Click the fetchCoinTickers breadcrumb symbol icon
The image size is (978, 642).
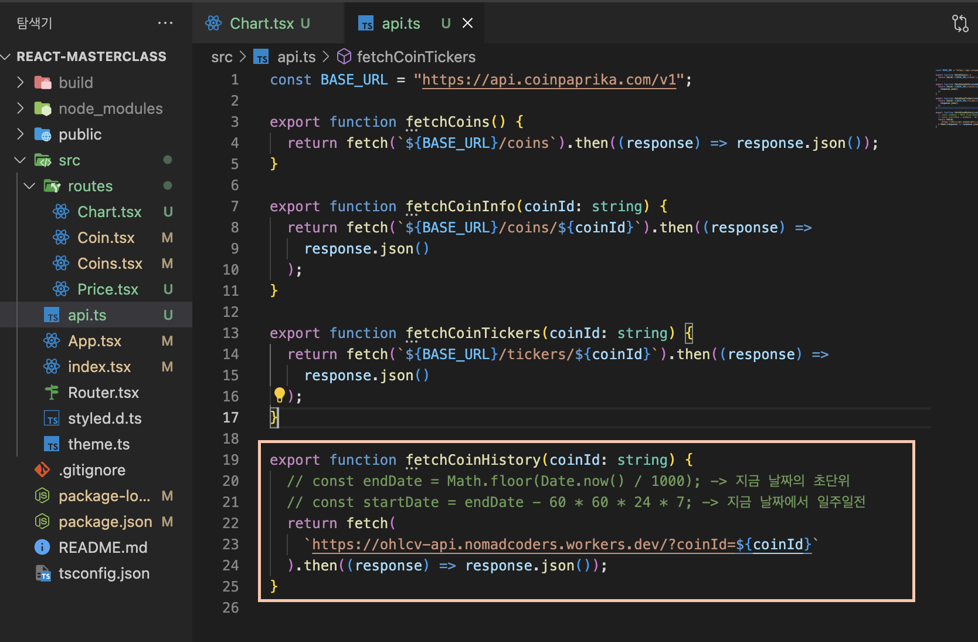tap(344, 57)
